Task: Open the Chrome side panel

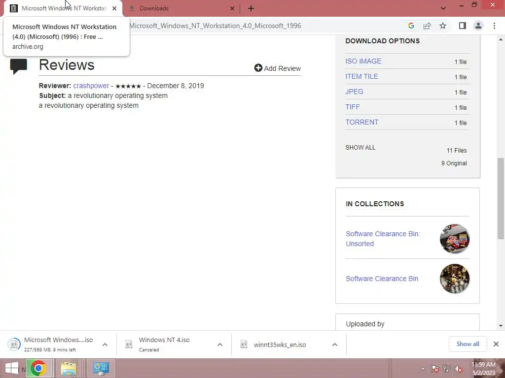Action: pyautogui.click(x=463, y=26)
